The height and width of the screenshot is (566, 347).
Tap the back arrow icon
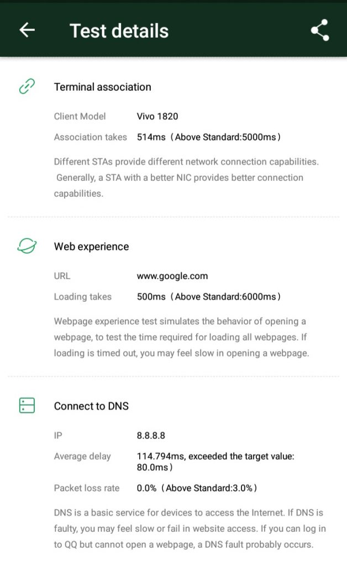pyautogui.click(x=27, y=30)
